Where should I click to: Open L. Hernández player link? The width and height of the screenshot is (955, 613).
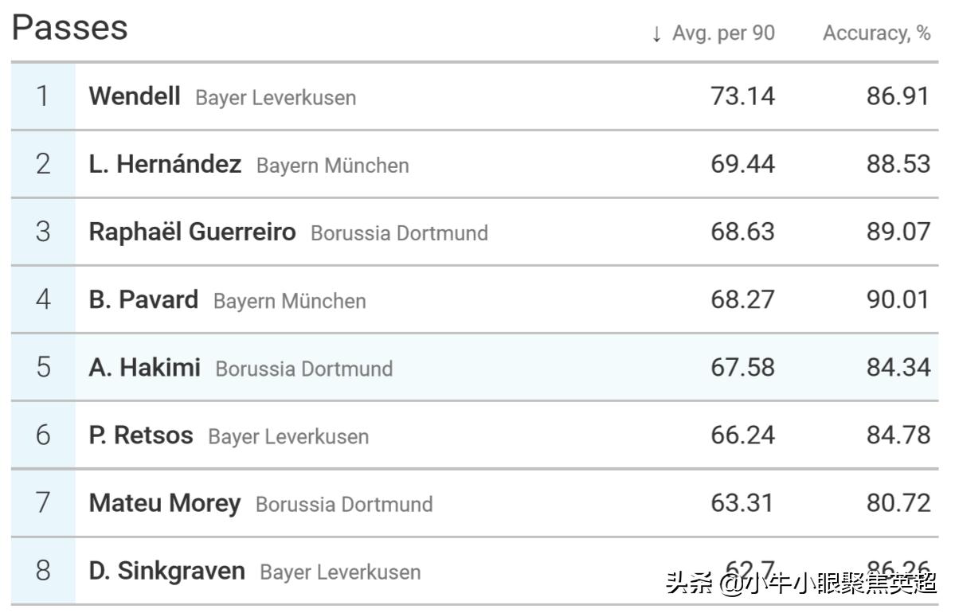165,164
